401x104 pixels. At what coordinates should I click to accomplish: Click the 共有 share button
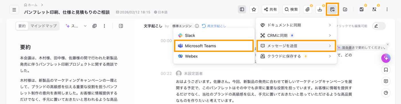click(x=270, y=9)
